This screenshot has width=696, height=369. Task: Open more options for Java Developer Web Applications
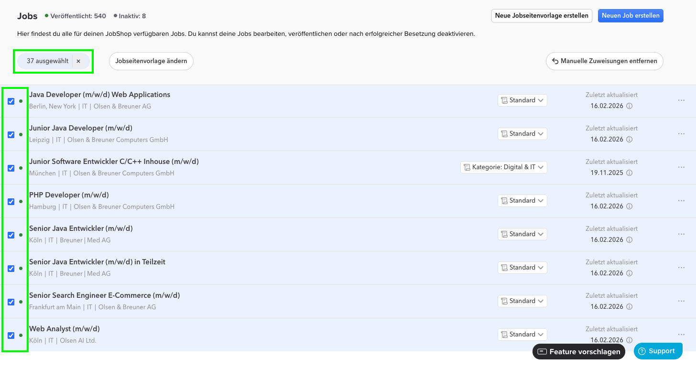point(681,100)
